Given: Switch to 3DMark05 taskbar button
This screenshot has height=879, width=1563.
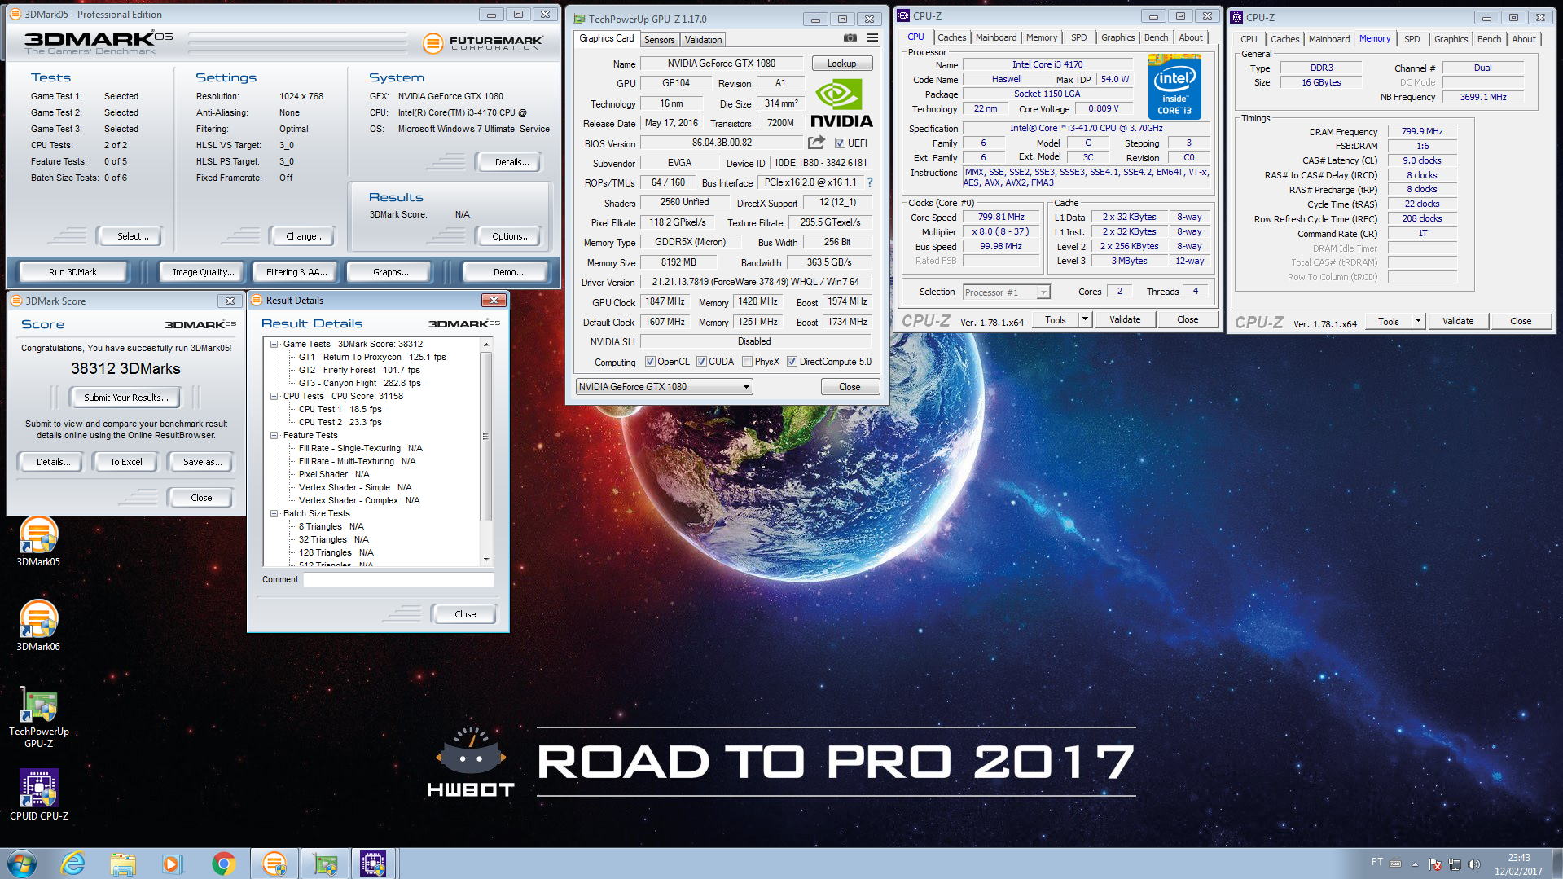Looking at the screenshot, I should (x=274, y=864).
